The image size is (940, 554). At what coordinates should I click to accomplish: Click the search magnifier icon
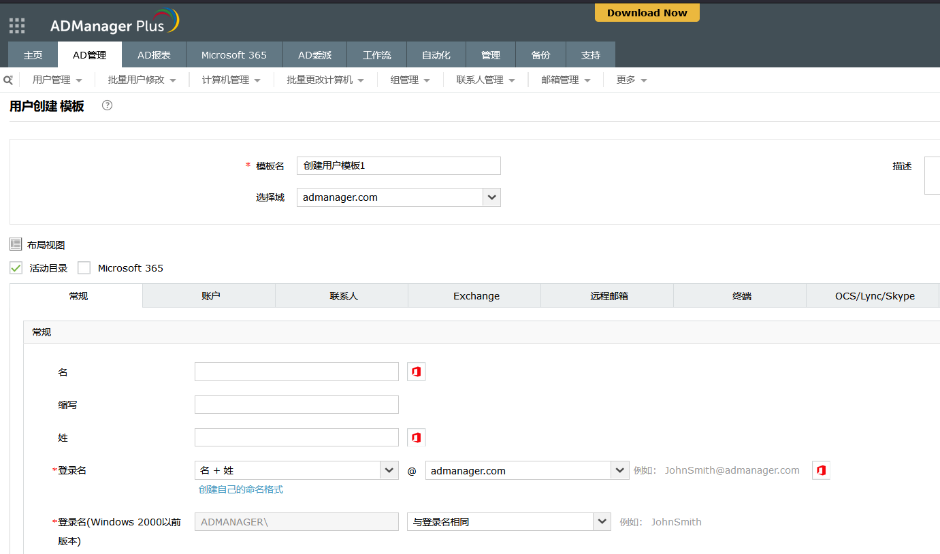click(x=8, y=80)
